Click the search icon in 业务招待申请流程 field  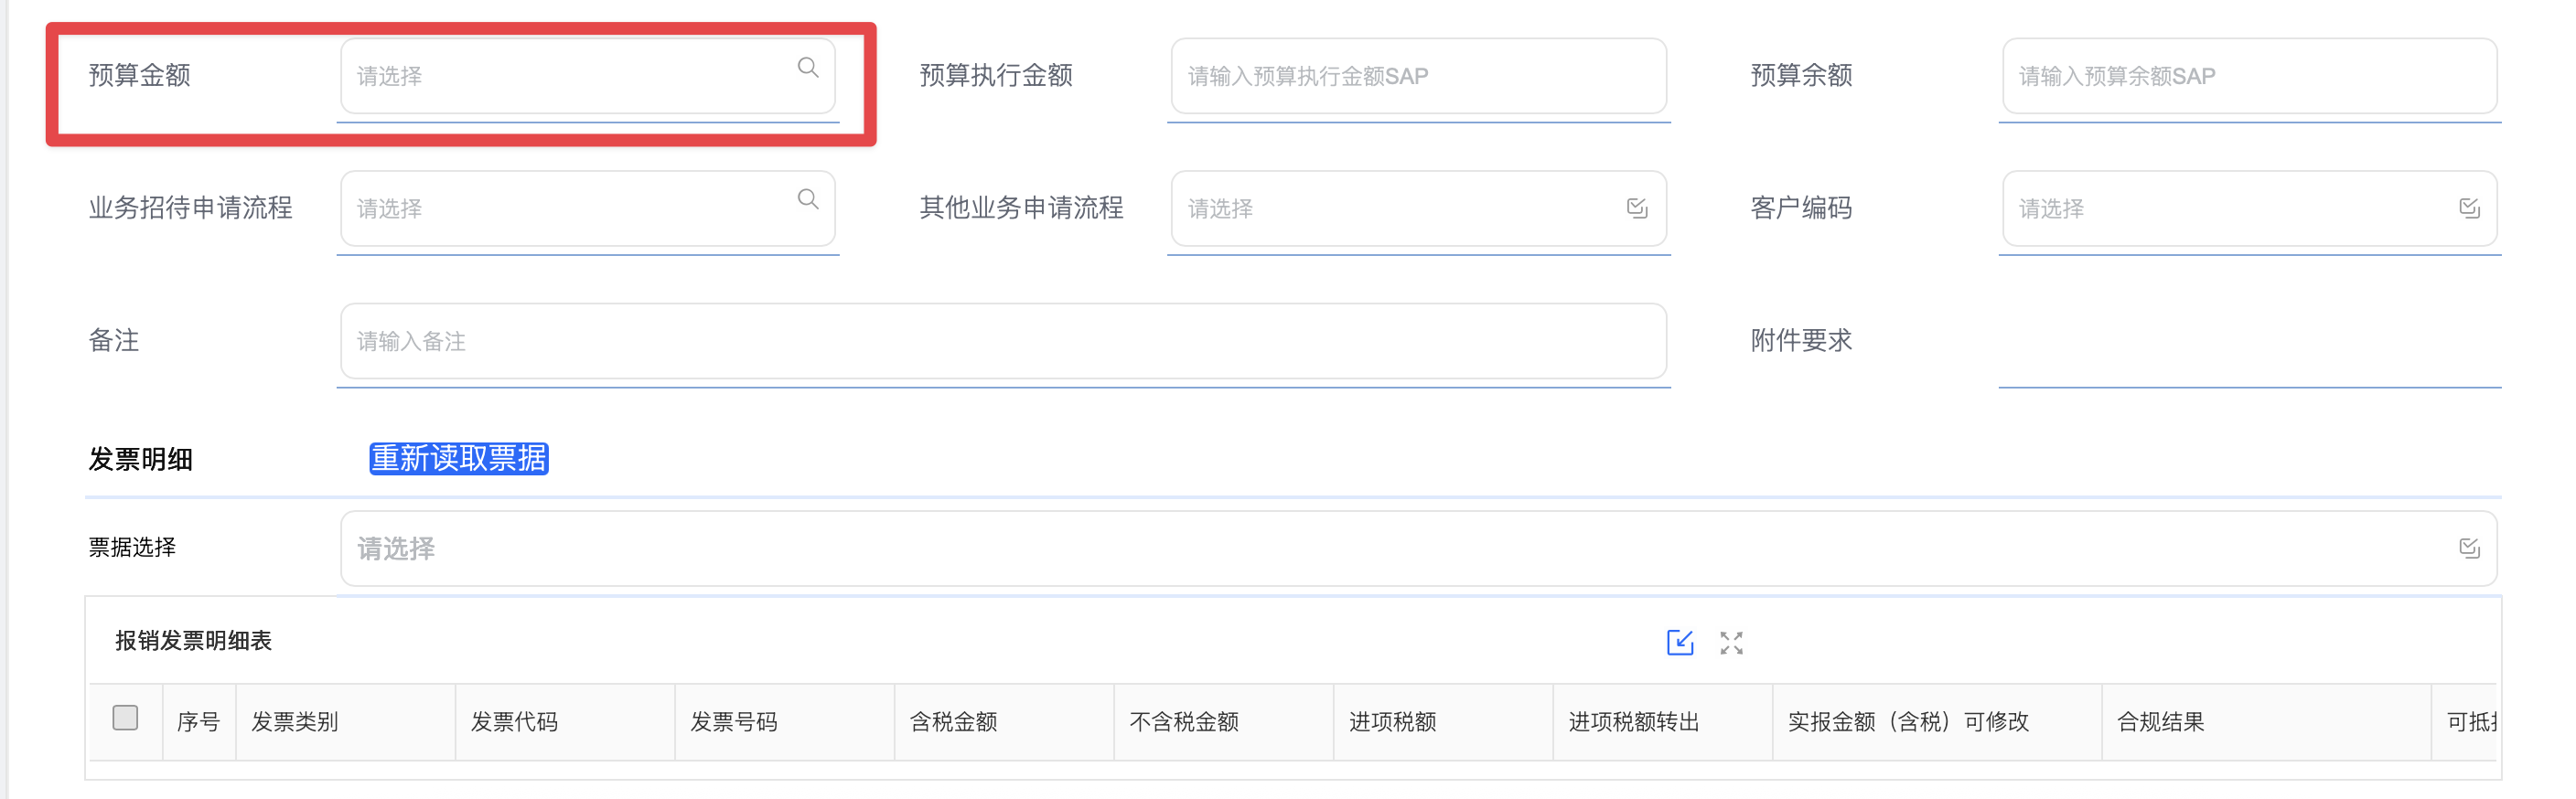coord(808,199)
